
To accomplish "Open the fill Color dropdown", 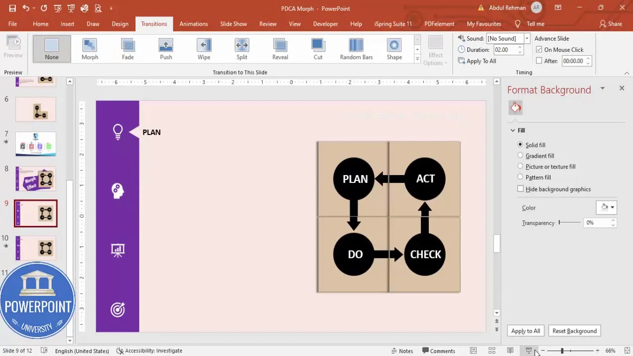I will click(606, 207).
